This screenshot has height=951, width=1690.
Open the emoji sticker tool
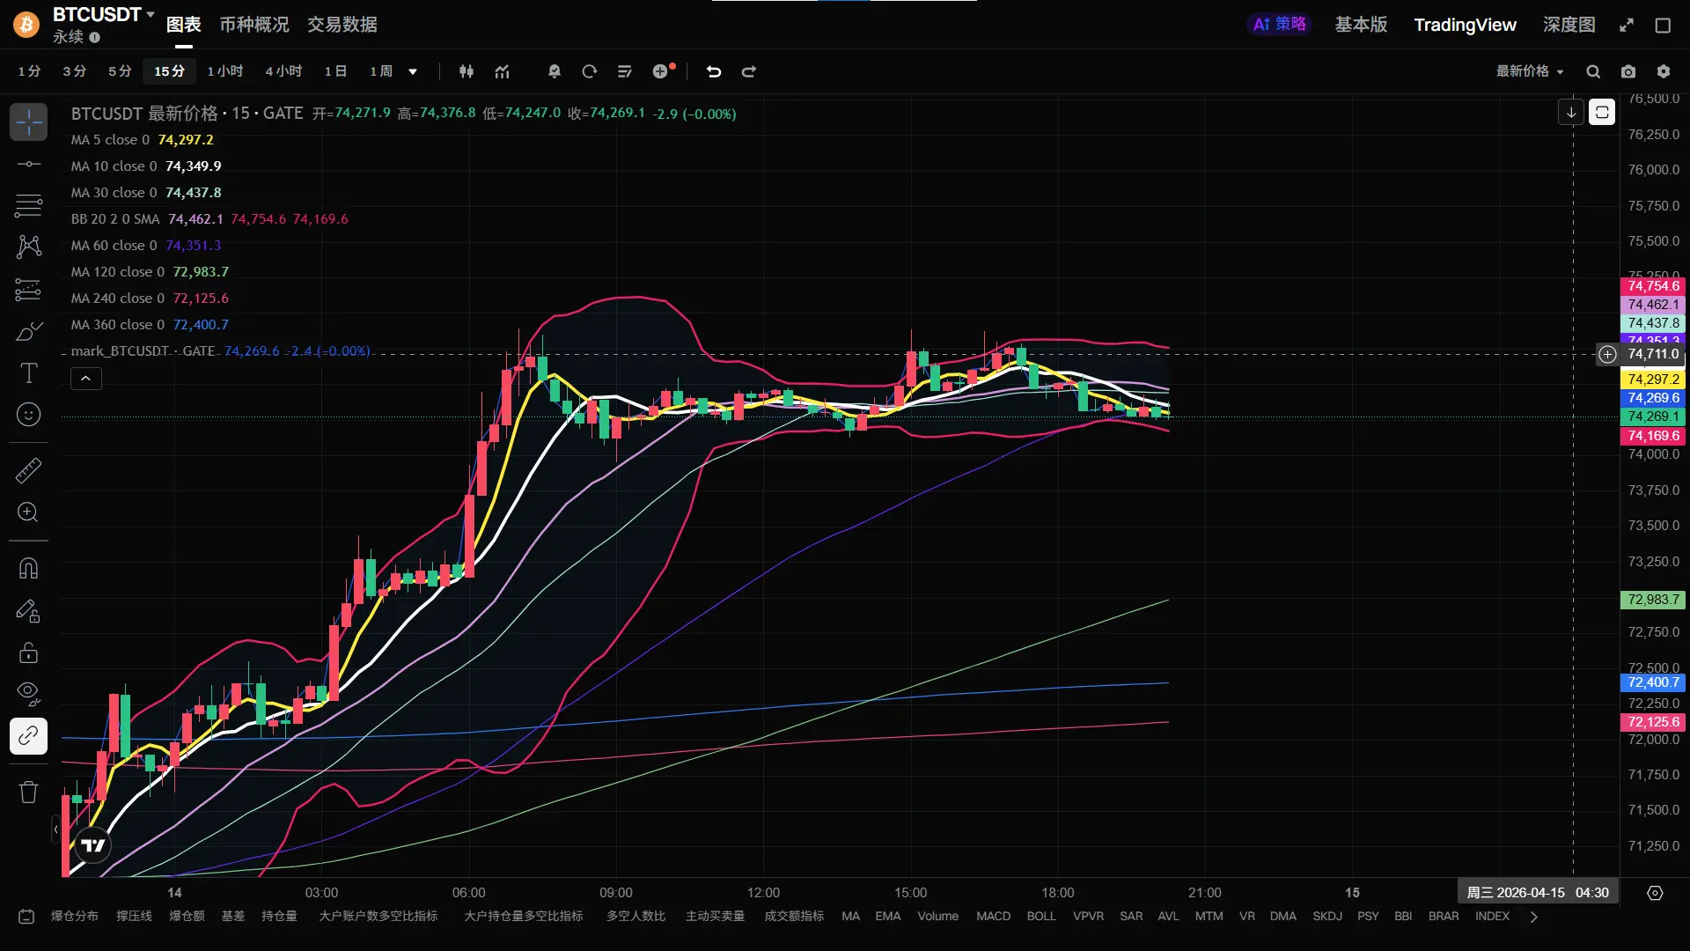click(x=28, y=415)
